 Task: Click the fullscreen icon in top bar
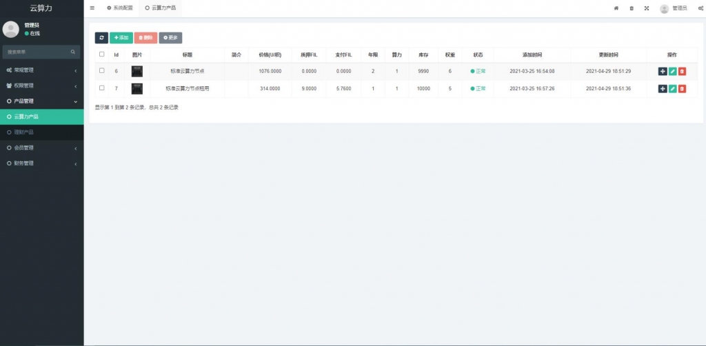click(646, 8)
